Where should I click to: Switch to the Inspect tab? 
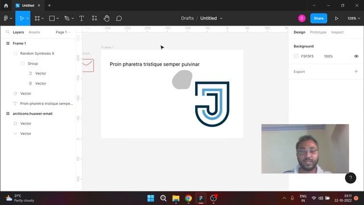pyautogui.click(x=337, y=32)
